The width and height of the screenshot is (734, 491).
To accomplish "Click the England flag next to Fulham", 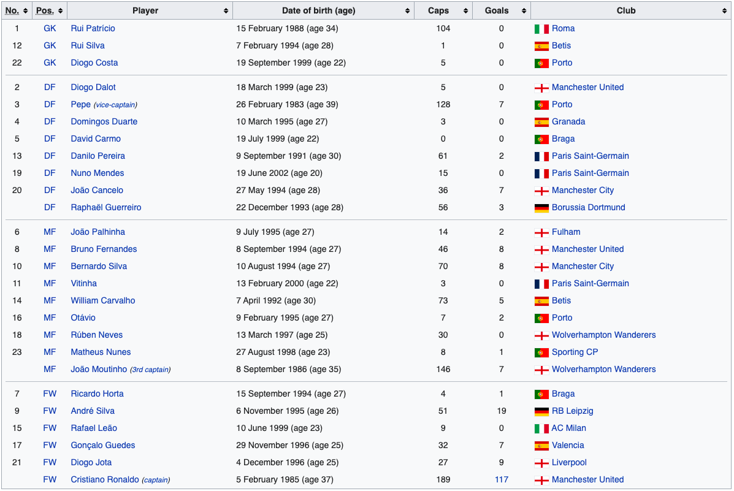I will (x=541, y=232).
